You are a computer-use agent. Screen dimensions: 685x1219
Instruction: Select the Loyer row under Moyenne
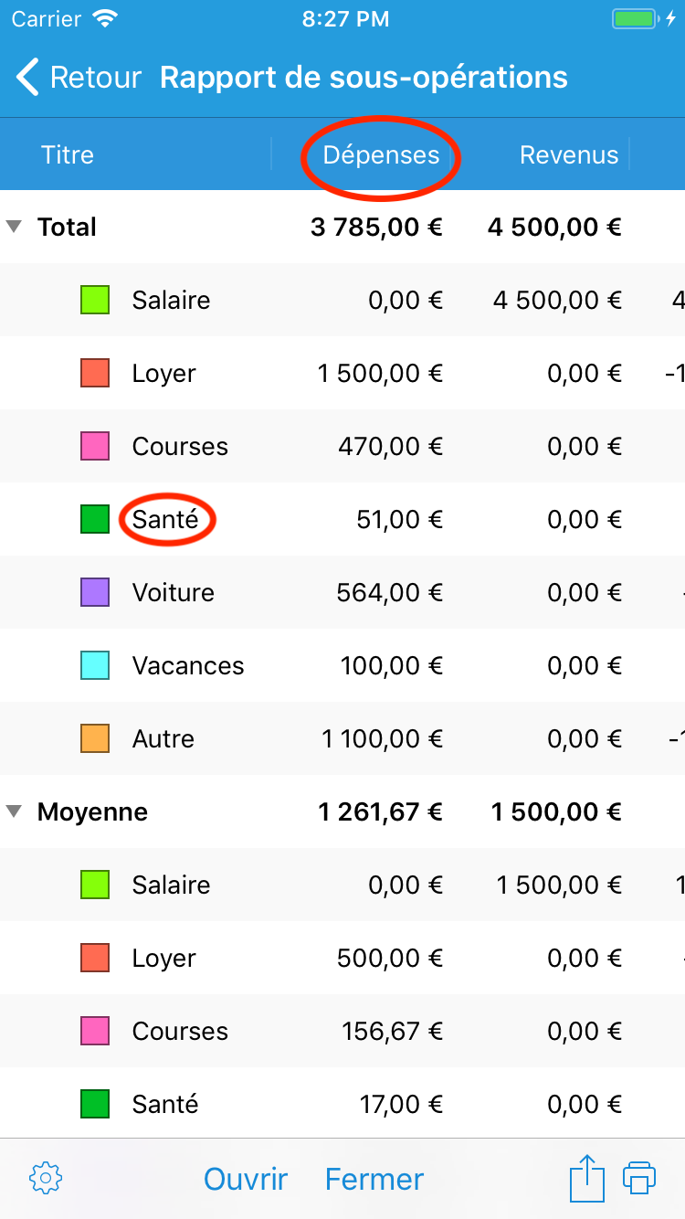coord(342,958)
